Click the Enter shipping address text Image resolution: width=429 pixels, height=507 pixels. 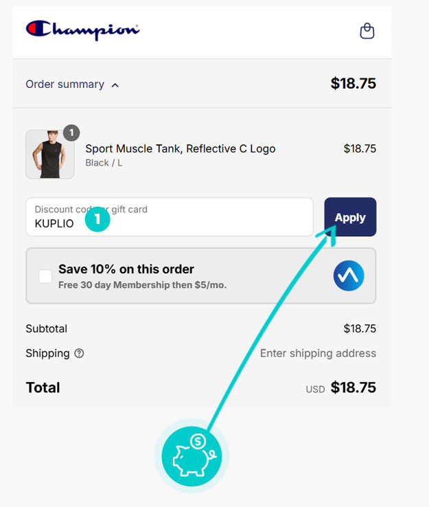(318, 353)
